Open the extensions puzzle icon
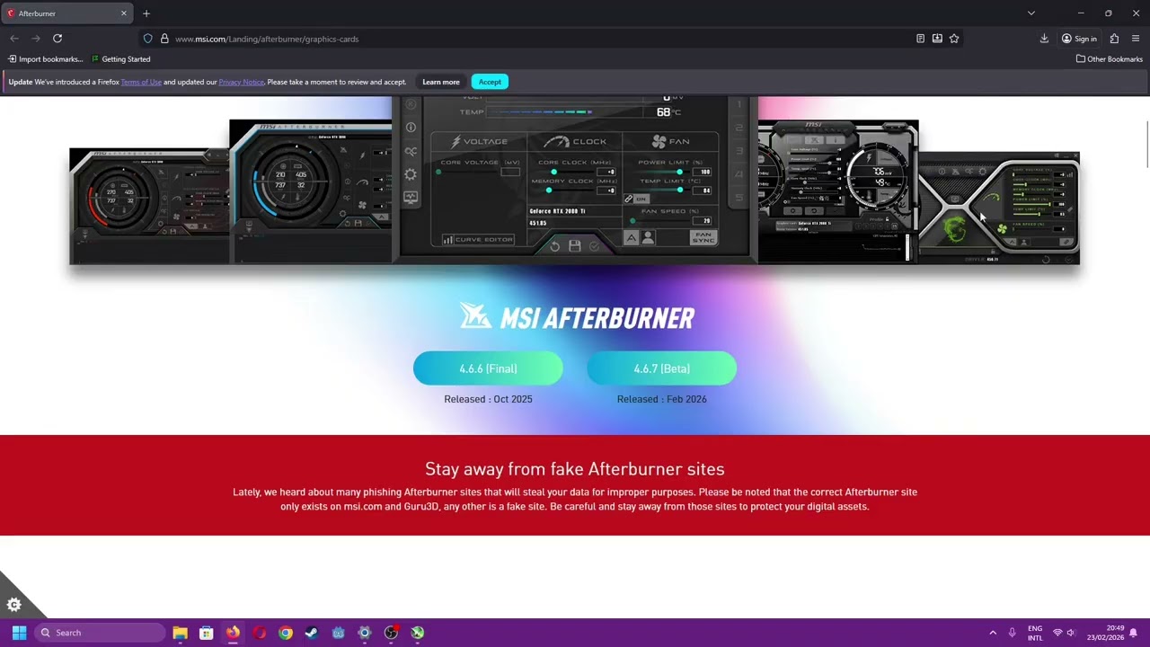Screen dimensions: 1150x647 pos(1114,39)
